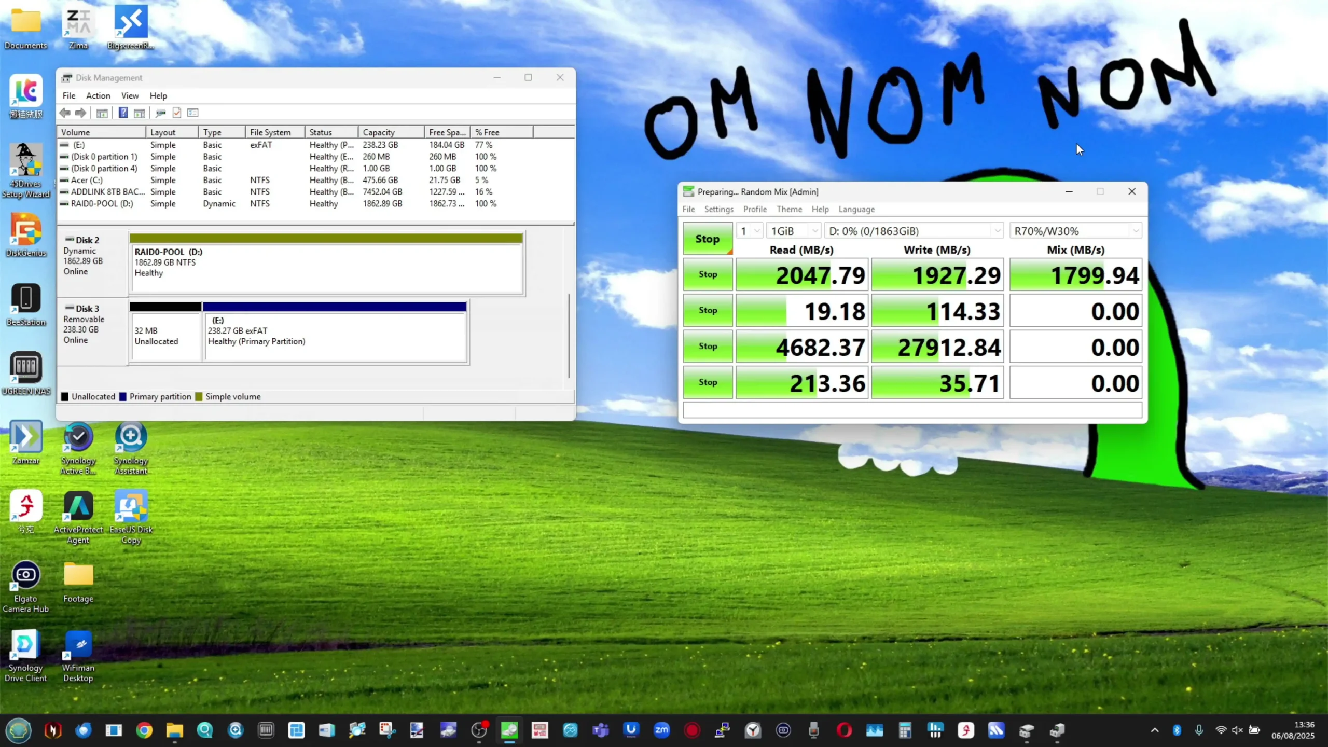Launch Zamzar desktop shortcut
The height and width of the screenshot is (747, 1328).
(x=26, y=442)
